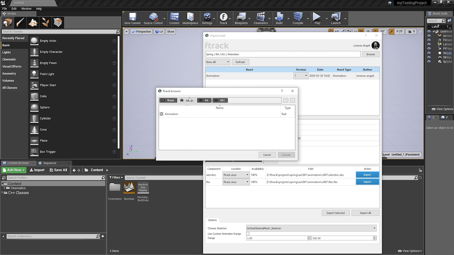The height and width of the screenshot is (255, 454).
Task: Open the Cinematics toolbar icon
Action: 261,19
